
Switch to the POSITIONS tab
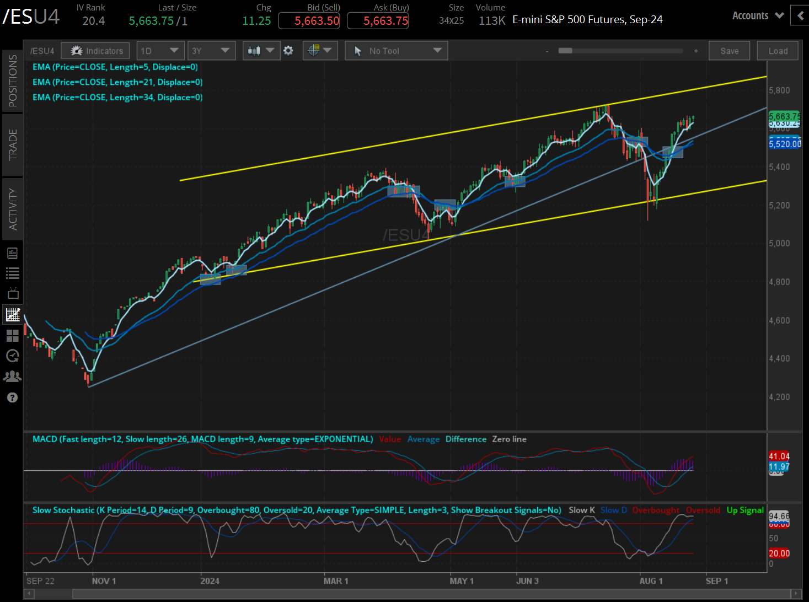(x=13, y=80)
